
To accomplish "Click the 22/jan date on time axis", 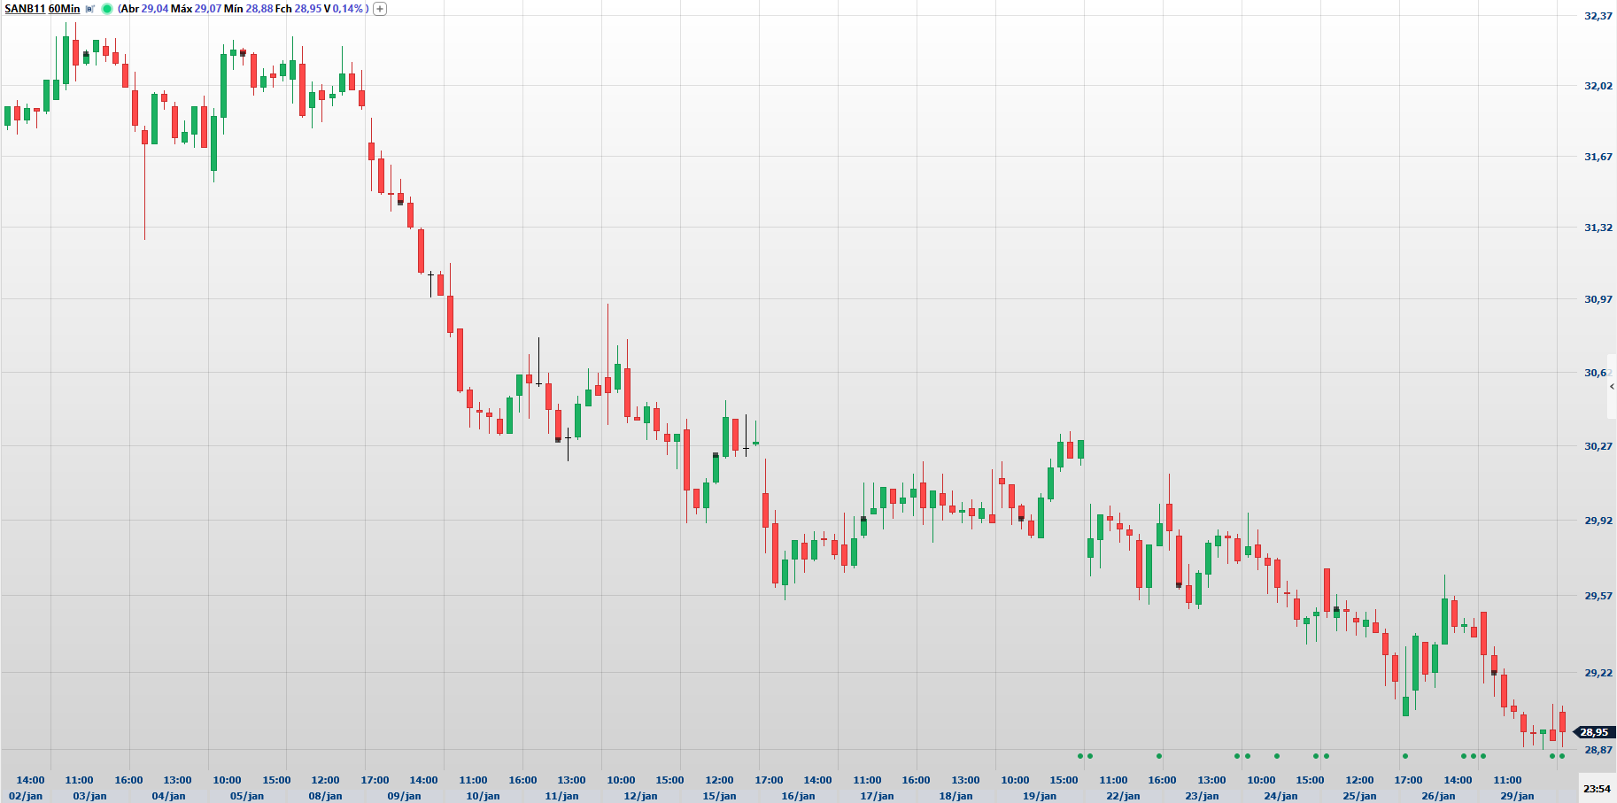I will click(x=1123, y=796).
